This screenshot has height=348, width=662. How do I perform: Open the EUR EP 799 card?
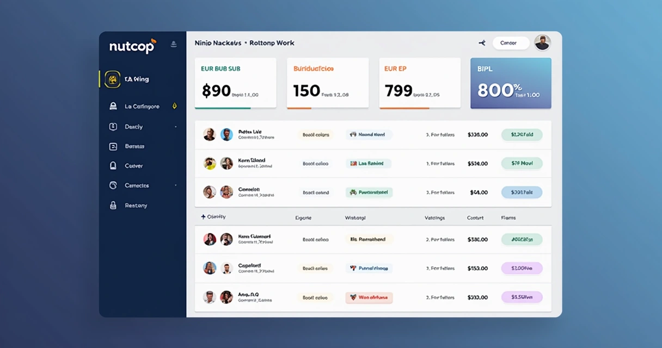[420, 83]
